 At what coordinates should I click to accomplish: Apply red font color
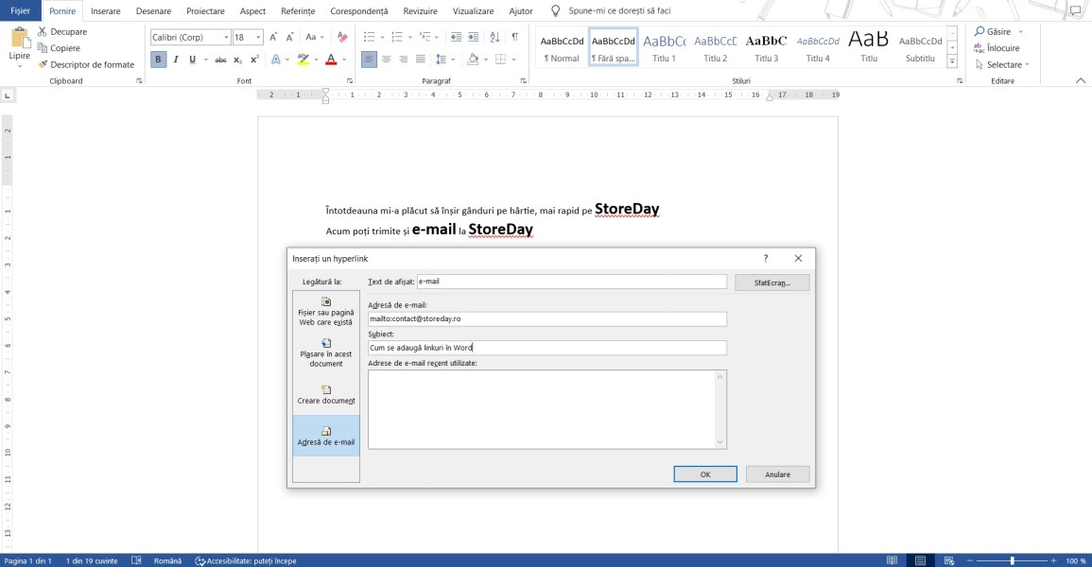[x=331, y=60]
